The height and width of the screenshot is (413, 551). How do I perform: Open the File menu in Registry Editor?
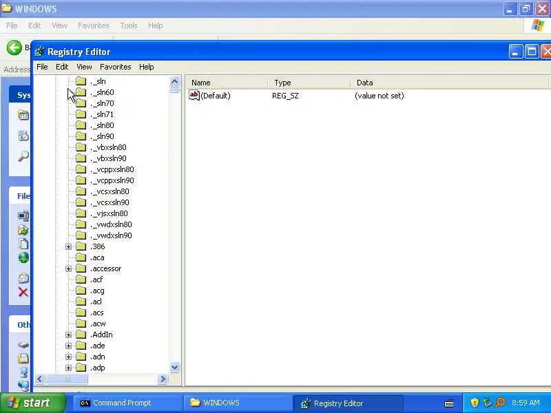click(x=42, y=67)
